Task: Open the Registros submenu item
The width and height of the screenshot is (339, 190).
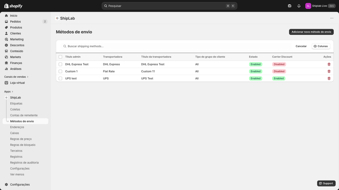Action: (x=16, y=157)
